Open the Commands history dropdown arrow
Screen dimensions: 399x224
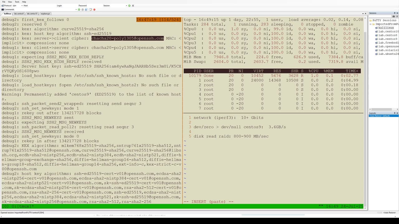(76, 9)
